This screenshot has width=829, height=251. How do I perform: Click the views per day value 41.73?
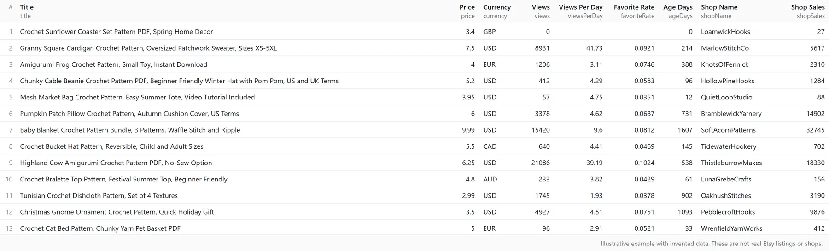tap(594, 48)
